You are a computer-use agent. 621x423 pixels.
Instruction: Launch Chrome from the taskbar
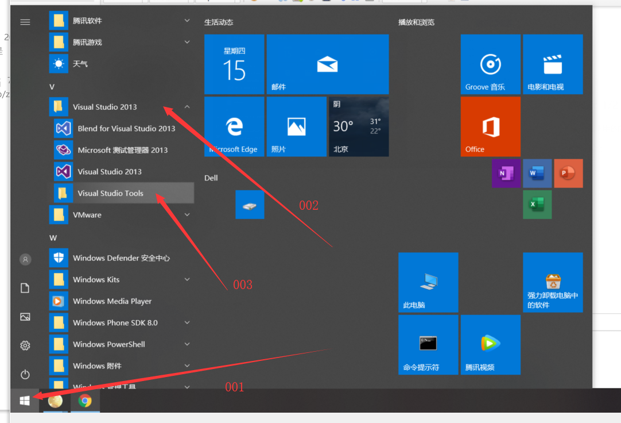(x=85, y=401)
